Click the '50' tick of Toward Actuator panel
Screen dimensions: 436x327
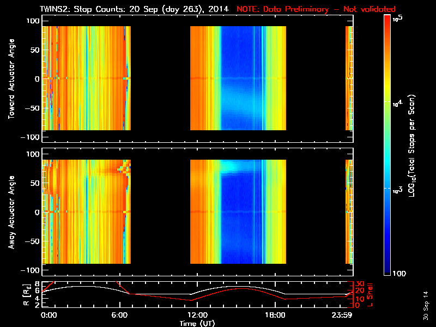[x=35, y=50]
